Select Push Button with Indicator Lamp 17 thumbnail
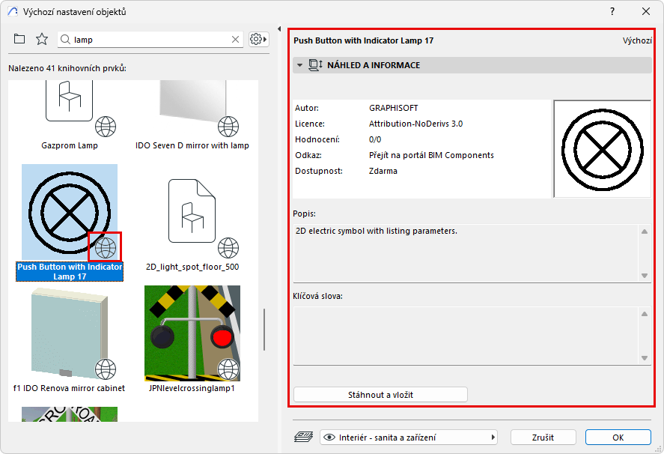Image resolution: width=664 pixels, height=454 pixels. [x=70, y=212]
